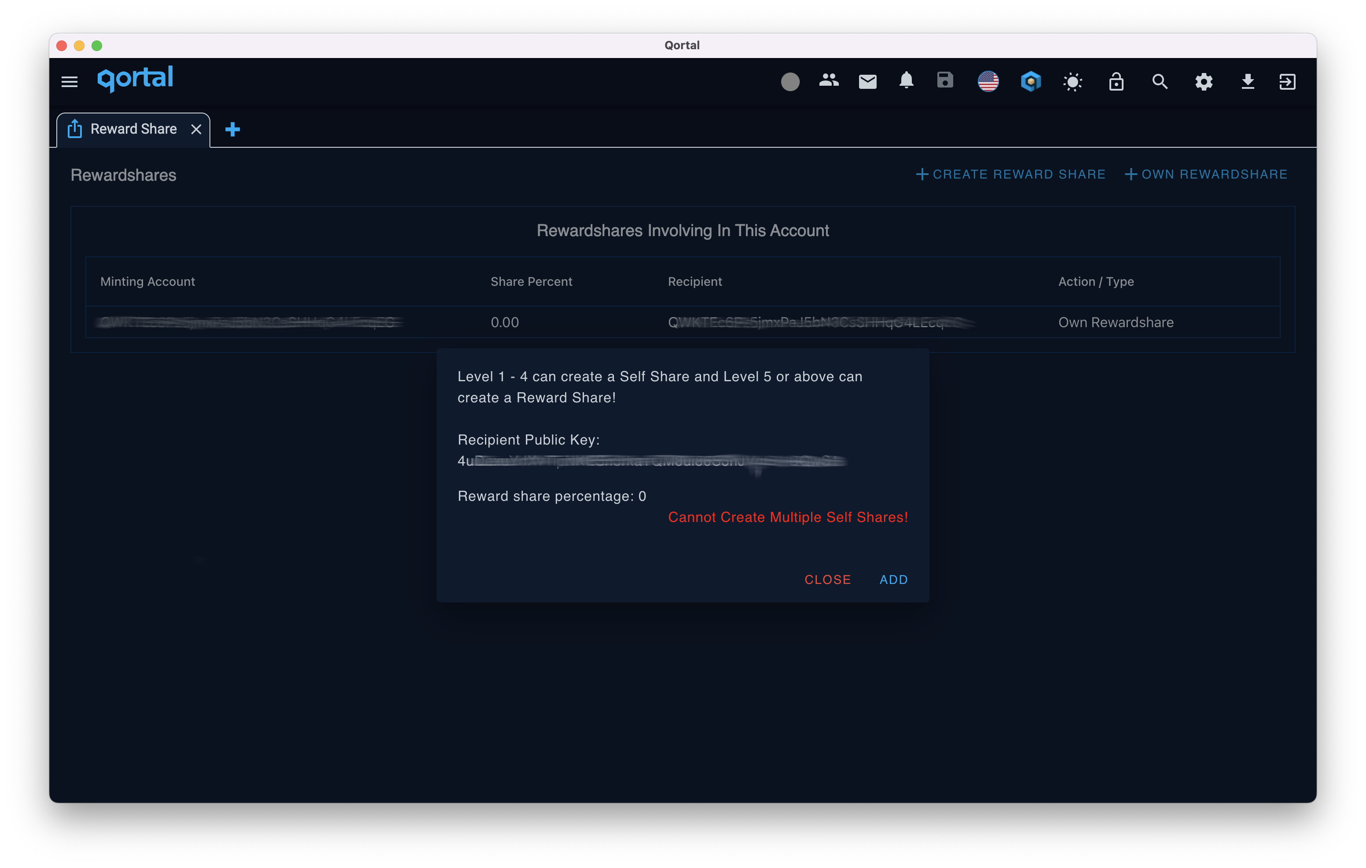Click the Recipient Public Key value
This screenshot has width=1366, height=868.
tap(651, 461)
